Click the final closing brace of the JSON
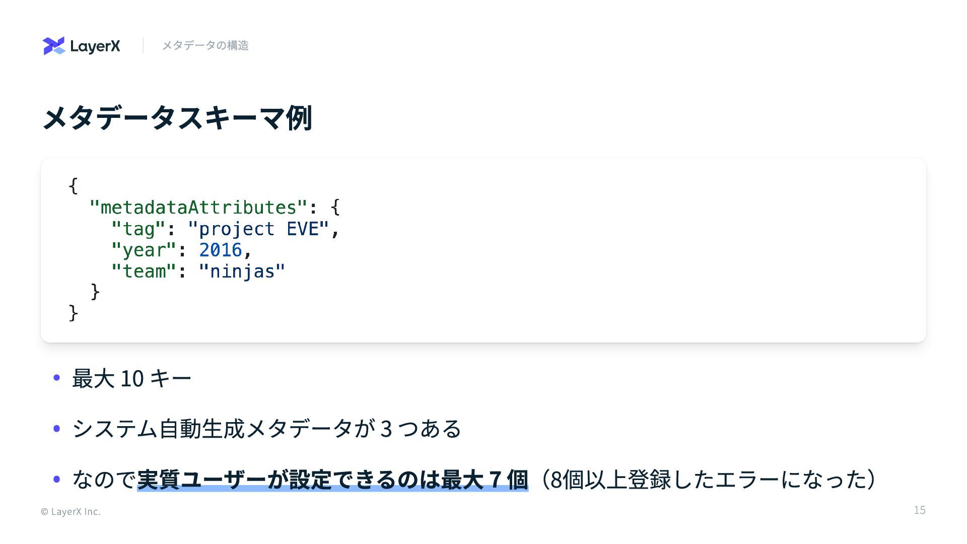Screen dimensions: 967x544 coord(73,313)
